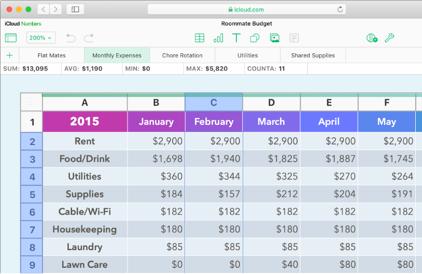Image resolution: width=422 pixels, height=274 pixels.
Task: Open the 200% zoom dropdown
Action: click(41, 38)
